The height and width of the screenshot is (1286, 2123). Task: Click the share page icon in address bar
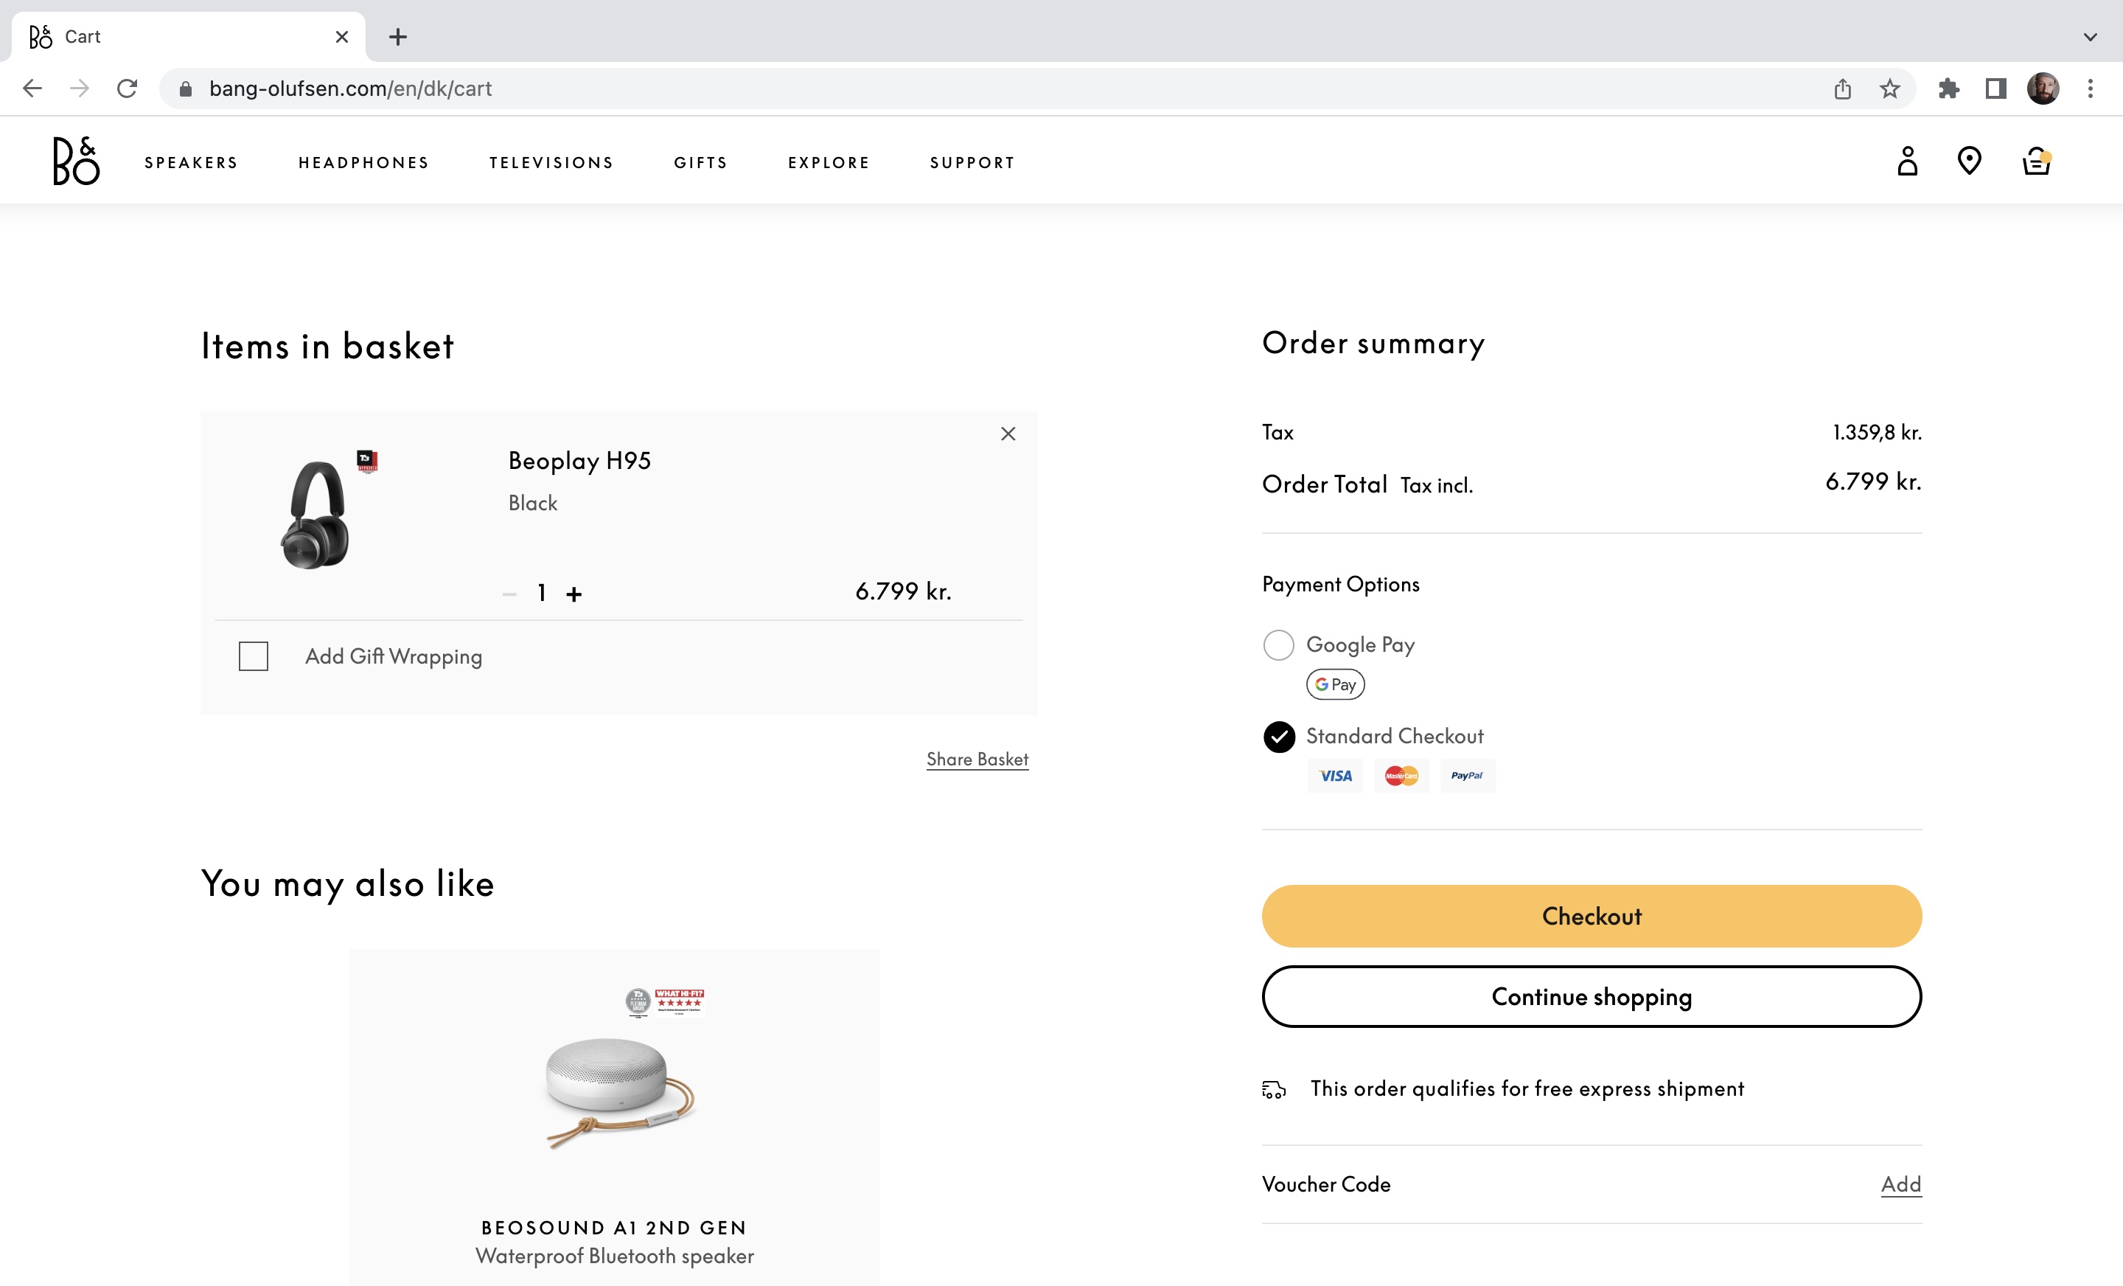click(1842, 88)
